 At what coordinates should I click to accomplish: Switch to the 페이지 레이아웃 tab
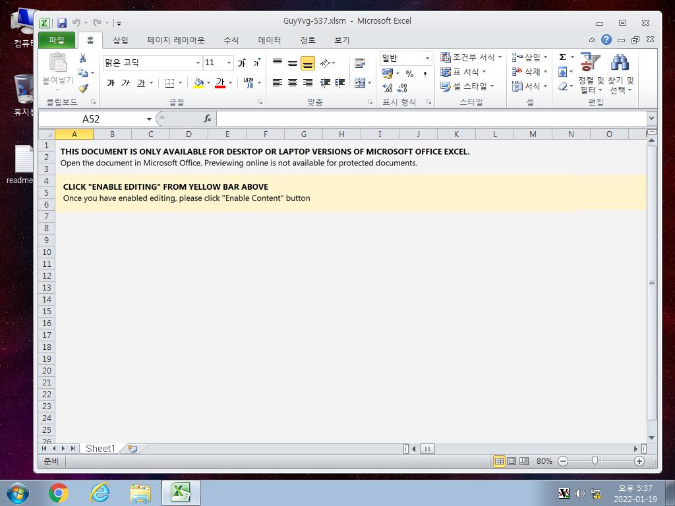tap(175, 40)
